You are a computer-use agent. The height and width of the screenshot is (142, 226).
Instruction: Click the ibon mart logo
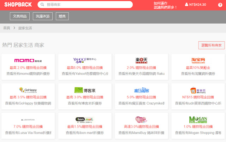click(x=85, y=119)
